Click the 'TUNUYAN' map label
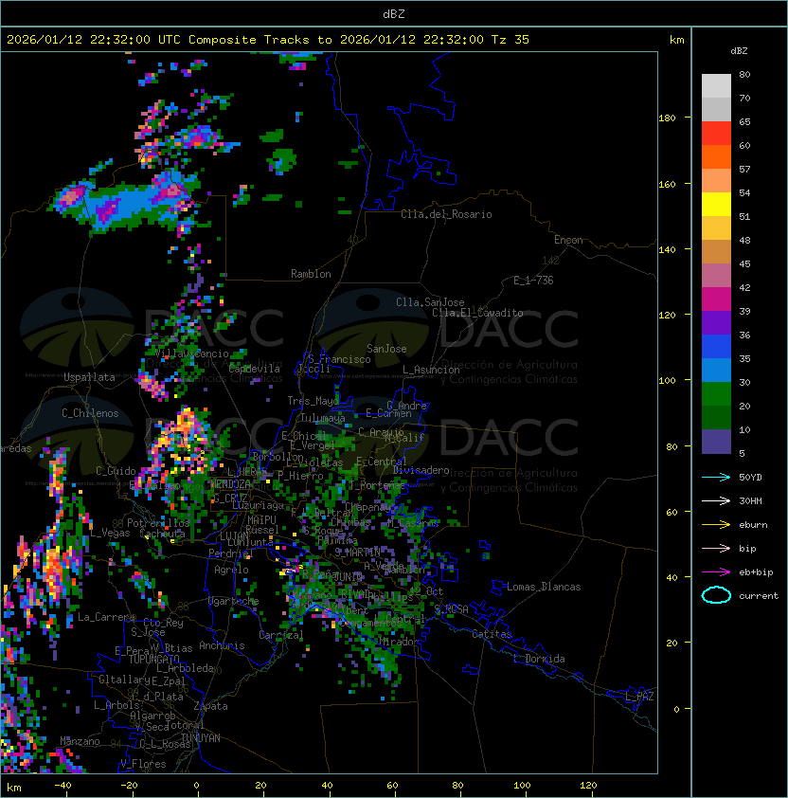 click(x=201, y=738)
